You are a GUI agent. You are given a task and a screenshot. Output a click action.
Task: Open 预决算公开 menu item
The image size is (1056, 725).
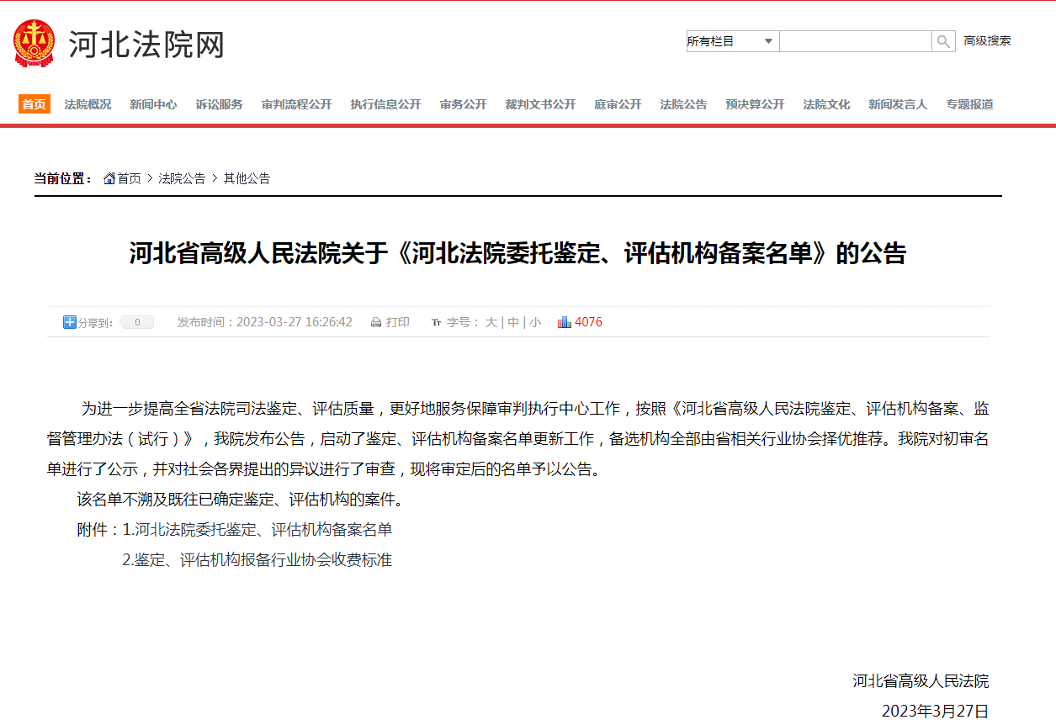(x=756, y=104)
